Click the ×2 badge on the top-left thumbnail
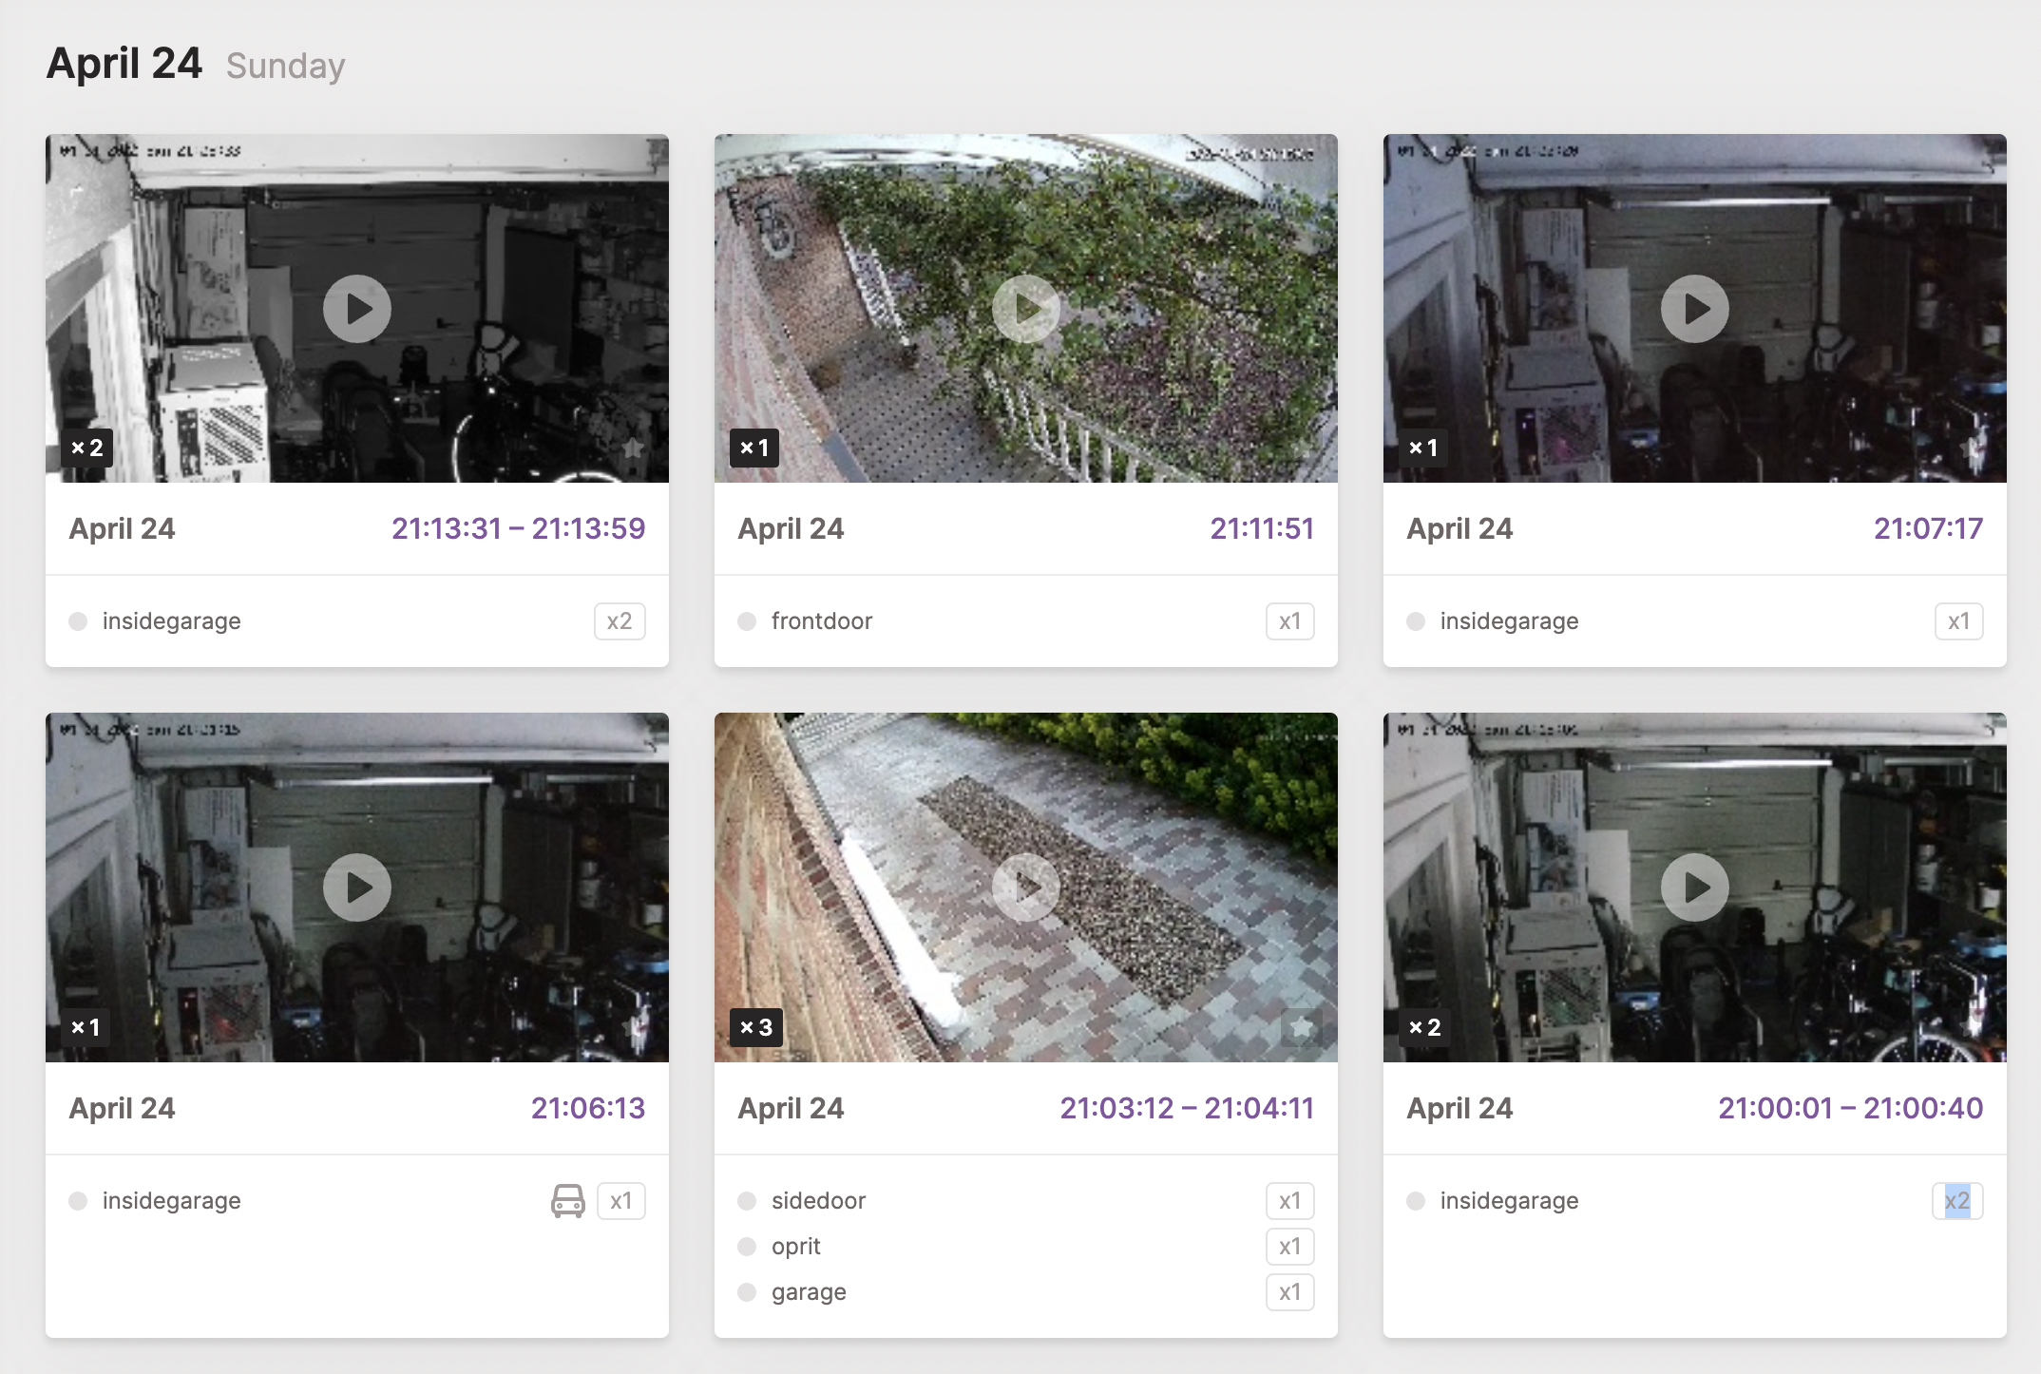2041x1374 pixels. pos(87,448)
